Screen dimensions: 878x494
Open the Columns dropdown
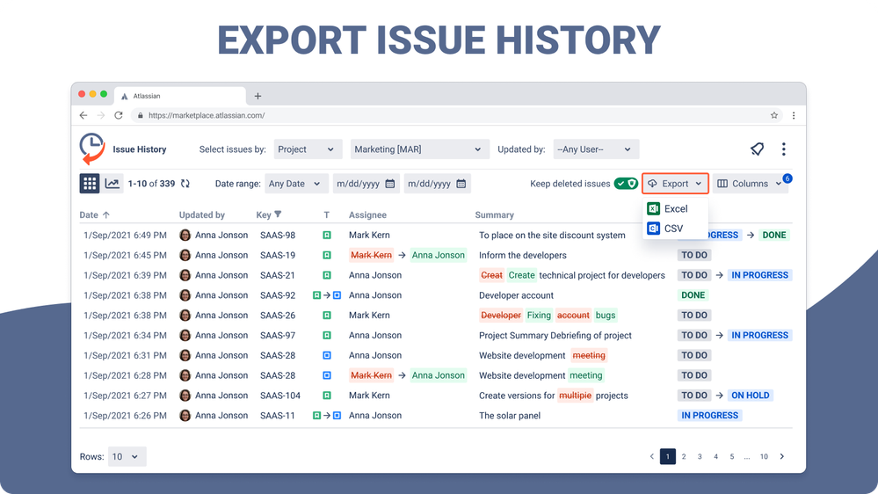coord(751,184)
